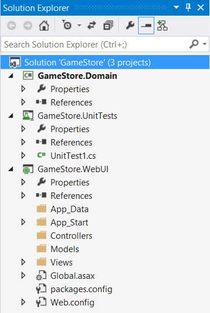Open dropdown arrow next to Pending Changes Filter

click(79, 26)
